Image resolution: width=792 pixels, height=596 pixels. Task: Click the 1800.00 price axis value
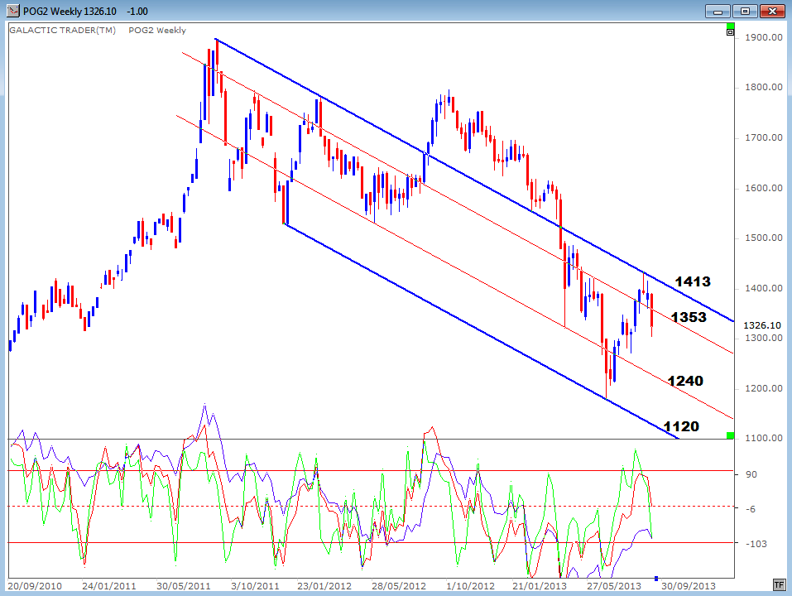[x=764, y=88]
